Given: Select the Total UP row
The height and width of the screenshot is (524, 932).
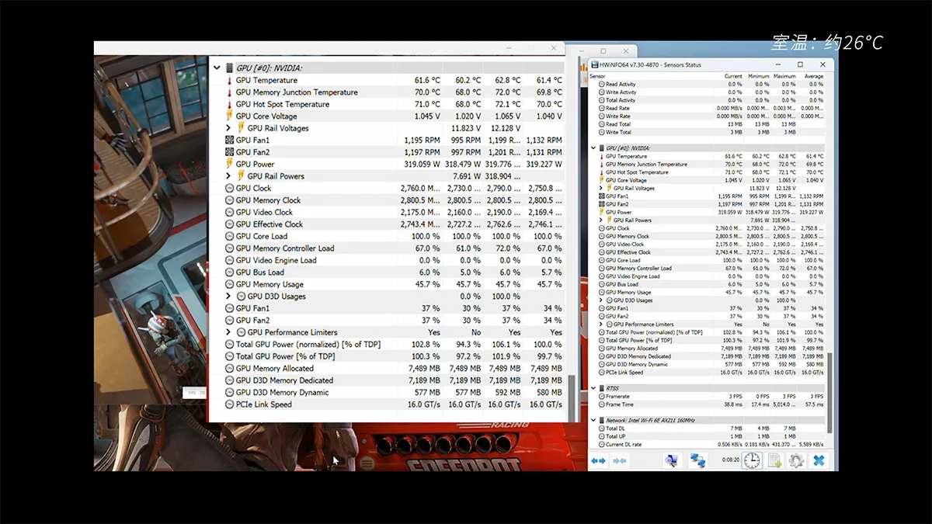Looking at the screenshot, I should pos(708,436).
